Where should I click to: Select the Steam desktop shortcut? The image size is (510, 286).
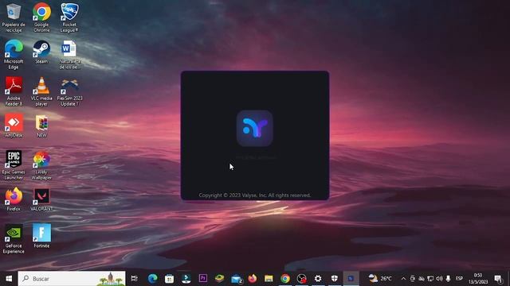pos(41,52)
